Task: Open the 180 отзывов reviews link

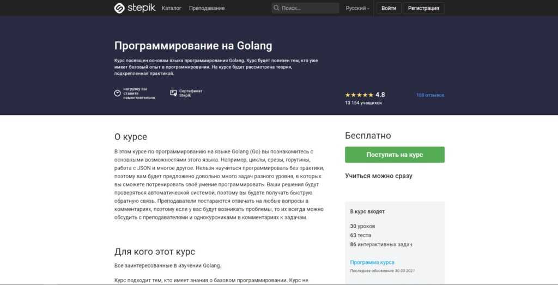Action: coord(430,95)
